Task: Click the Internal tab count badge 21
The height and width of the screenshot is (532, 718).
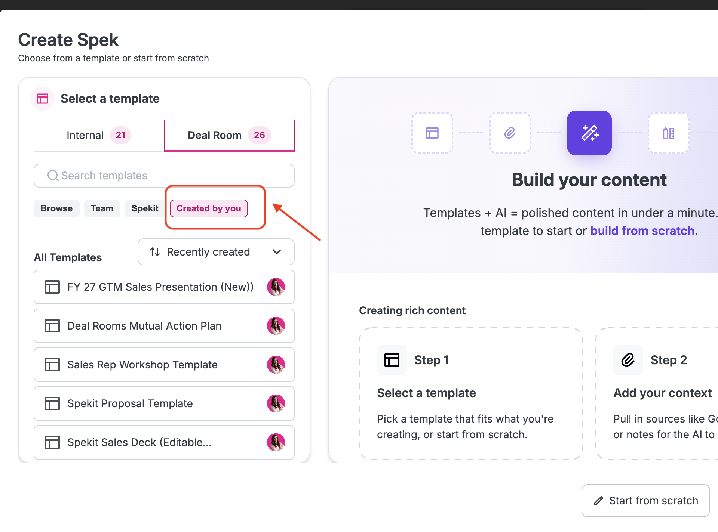Action: 120,135
